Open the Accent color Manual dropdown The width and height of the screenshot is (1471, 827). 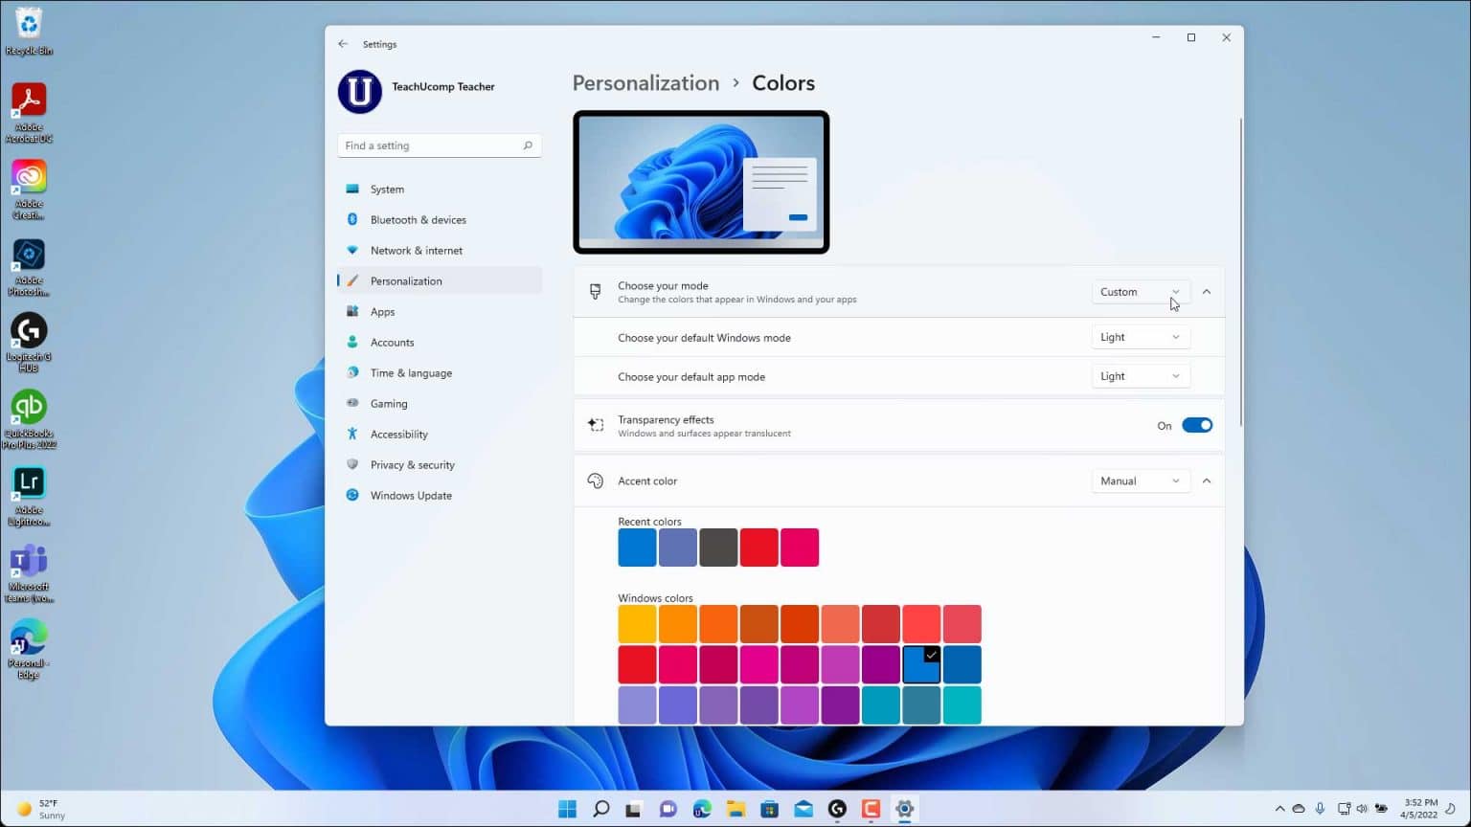pos(1141,481)
